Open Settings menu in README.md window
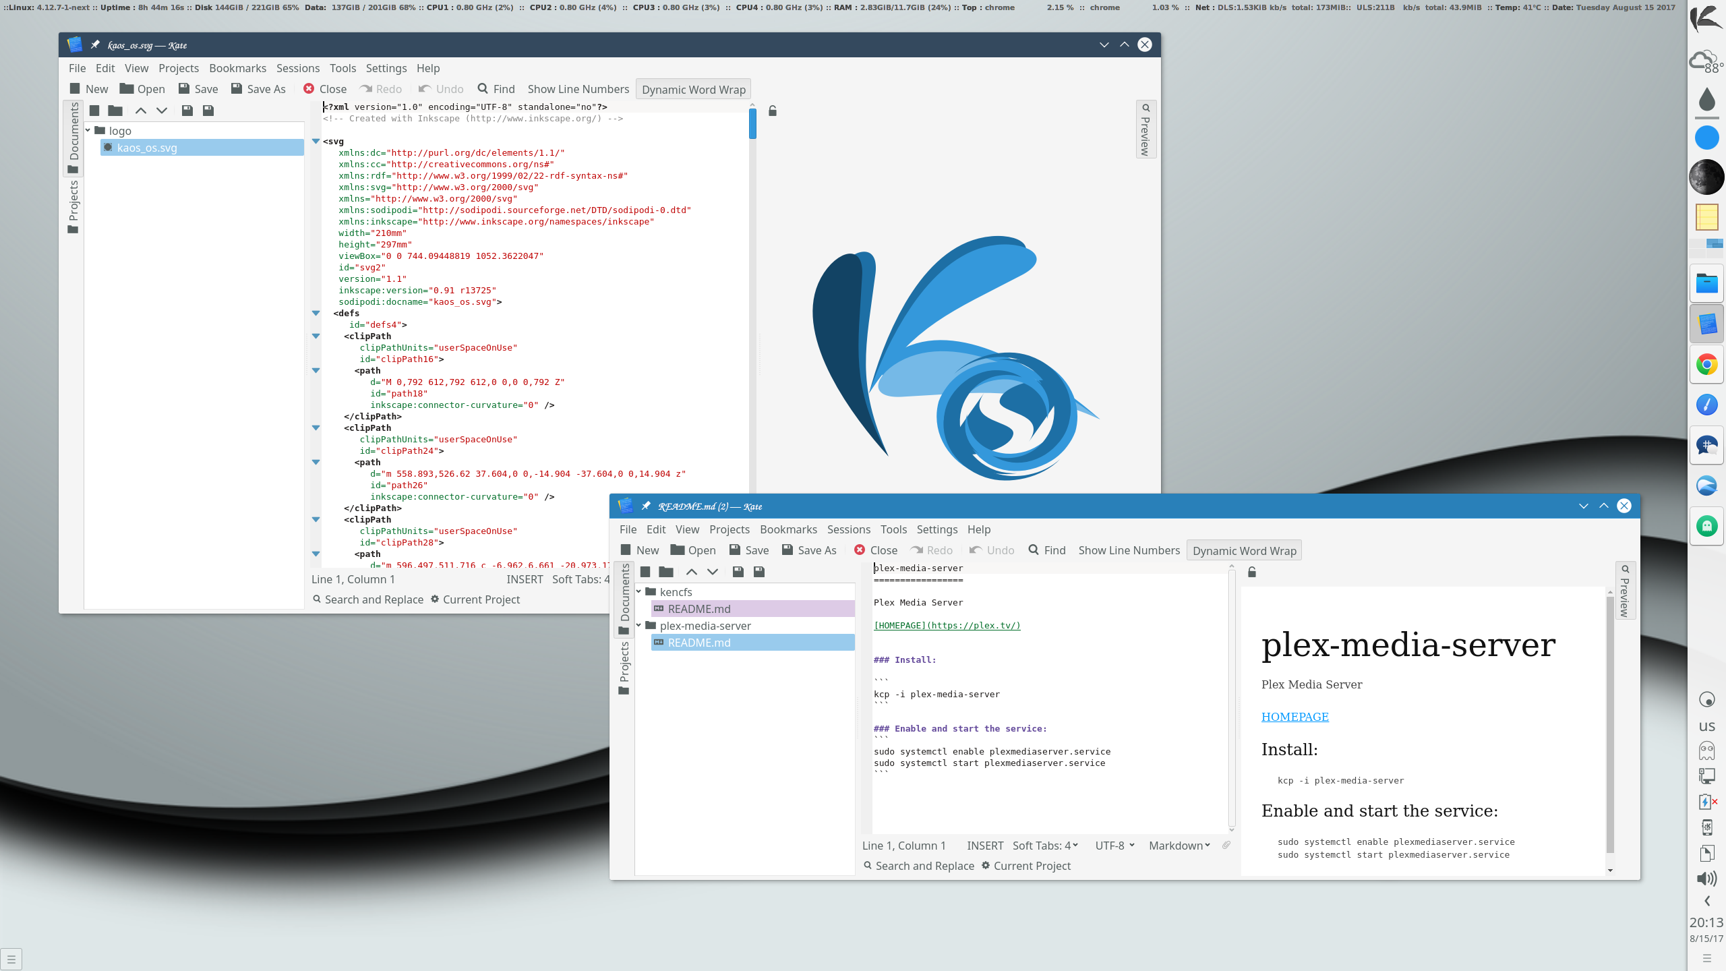Screen dimensions: 1726x971 936,529
